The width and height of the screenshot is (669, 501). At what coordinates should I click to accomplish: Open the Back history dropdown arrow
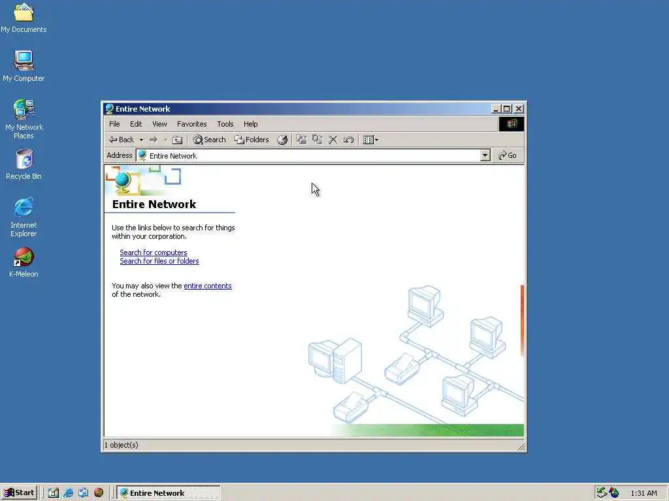[x=141, y=140]
